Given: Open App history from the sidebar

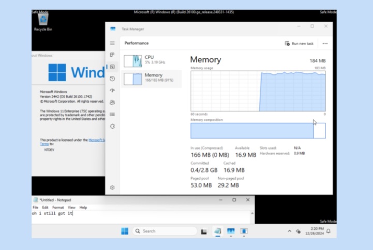Looking at the screenshot, I should pos(112,79).
